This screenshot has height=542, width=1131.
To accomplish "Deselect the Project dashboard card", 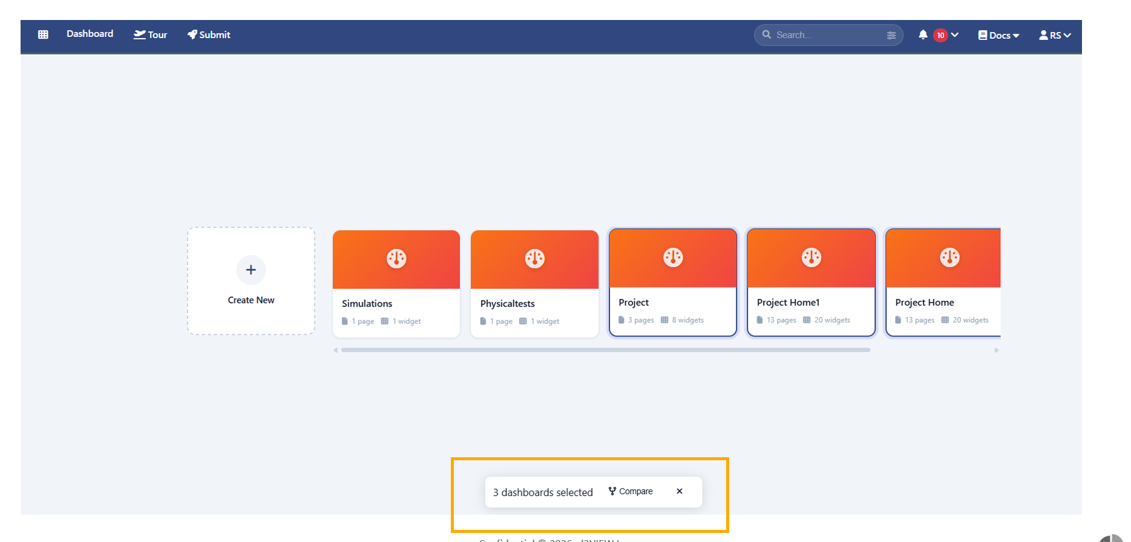I will (x=672, y=309).
